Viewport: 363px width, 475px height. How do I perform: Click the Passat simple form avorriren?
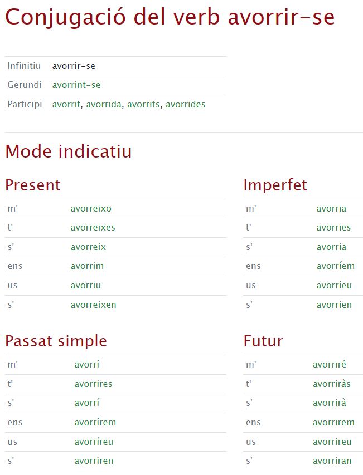94,461
